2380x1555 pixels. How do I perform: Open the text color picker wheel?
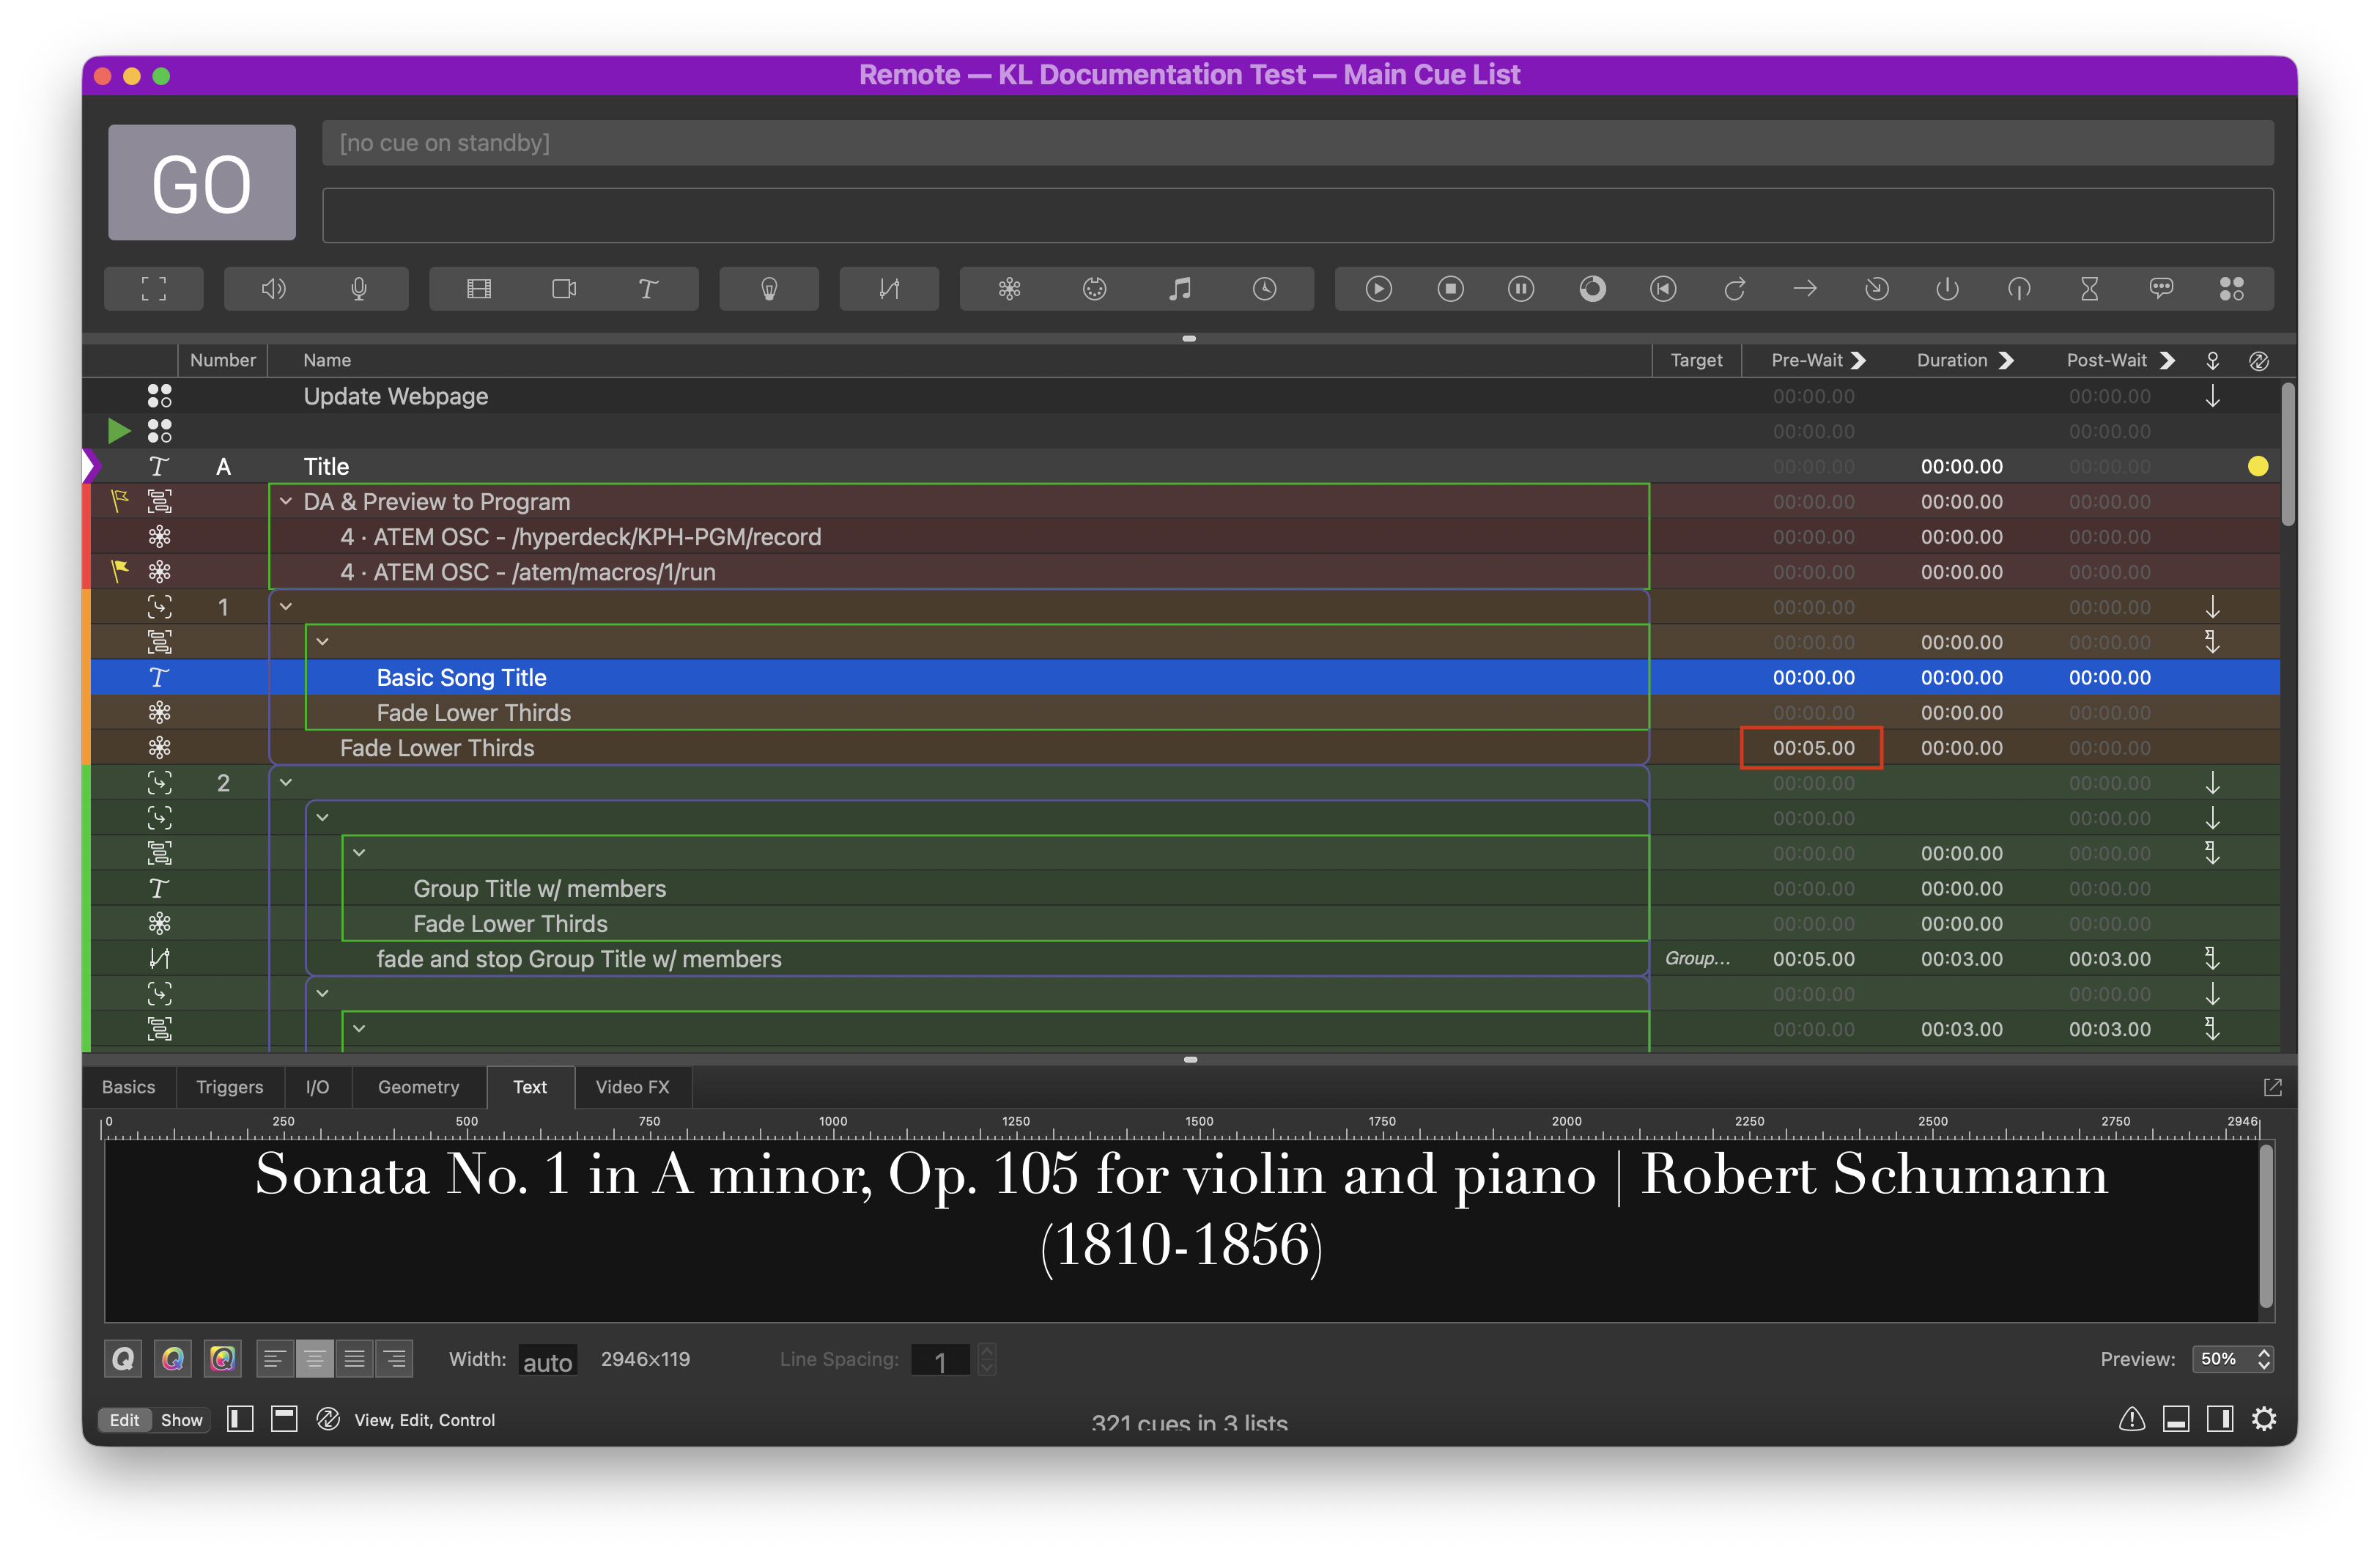click(173, 1359)
